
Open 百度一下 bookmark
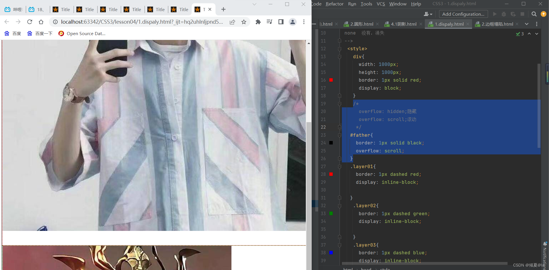pos(40,33)
